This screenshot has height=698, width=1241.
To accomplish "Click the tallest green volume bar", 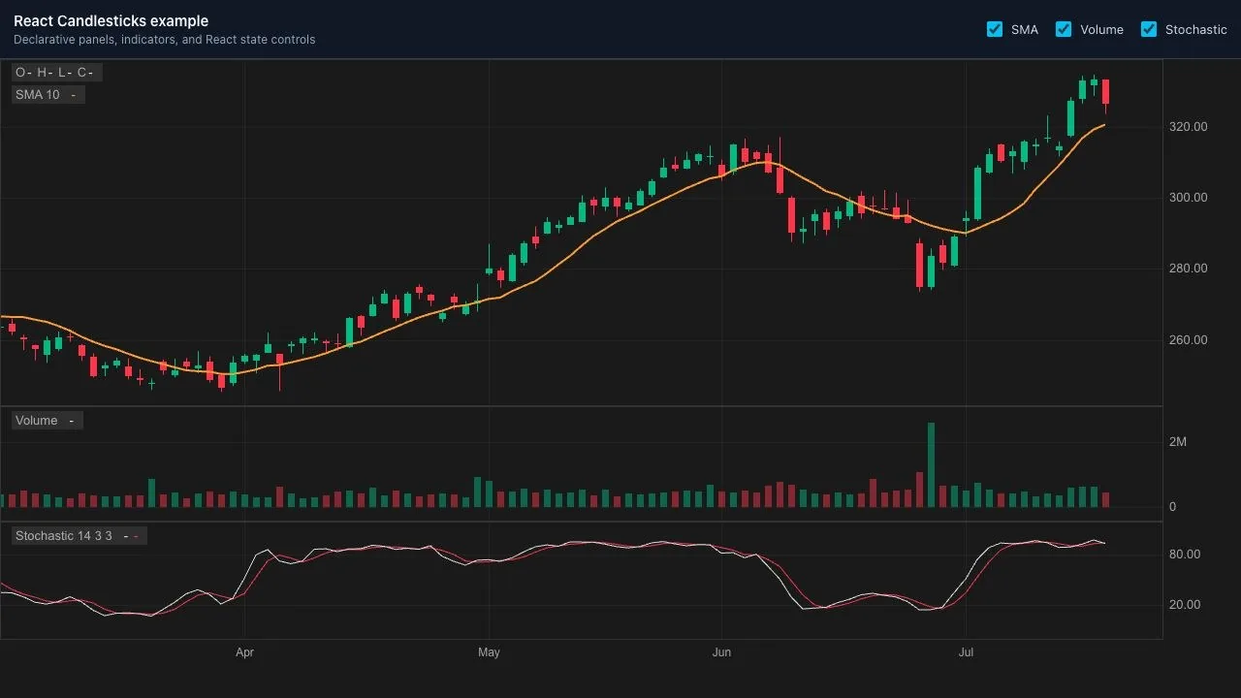I will [931, 464].
